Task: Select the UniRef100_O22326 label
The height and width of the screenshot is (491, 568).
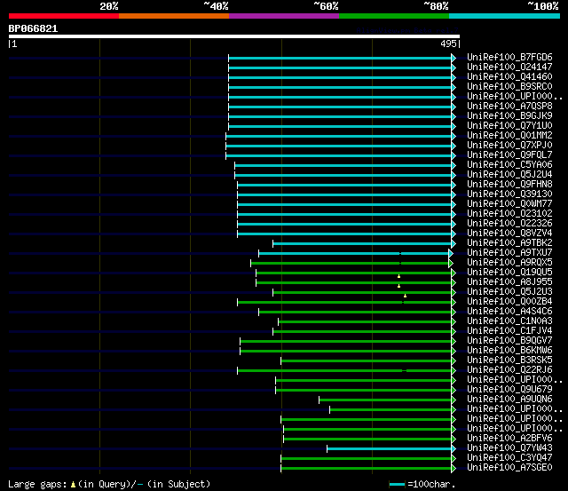Action: pos(509,224)
